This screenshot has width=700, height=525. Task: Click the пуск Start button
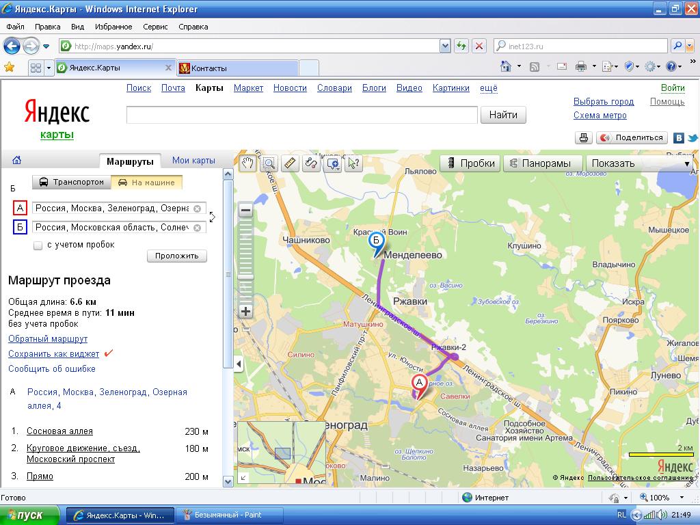click(x=29, y=515)
